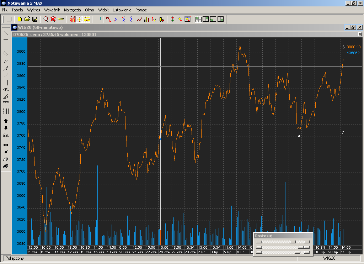Open the Wskaźnik menu

[52, 10]
